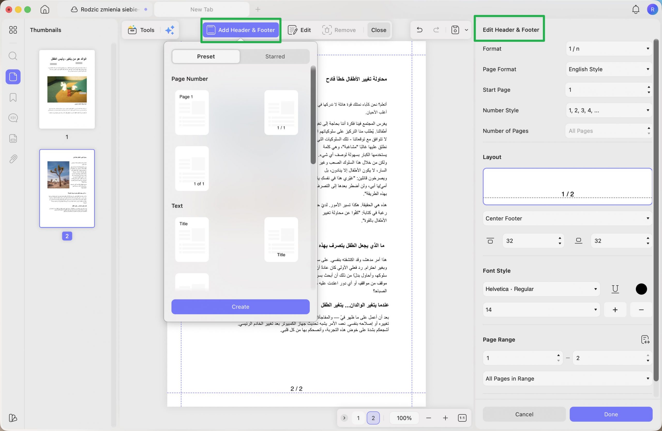
Task: Switch to the Preset tab
Action: (206, 56)
